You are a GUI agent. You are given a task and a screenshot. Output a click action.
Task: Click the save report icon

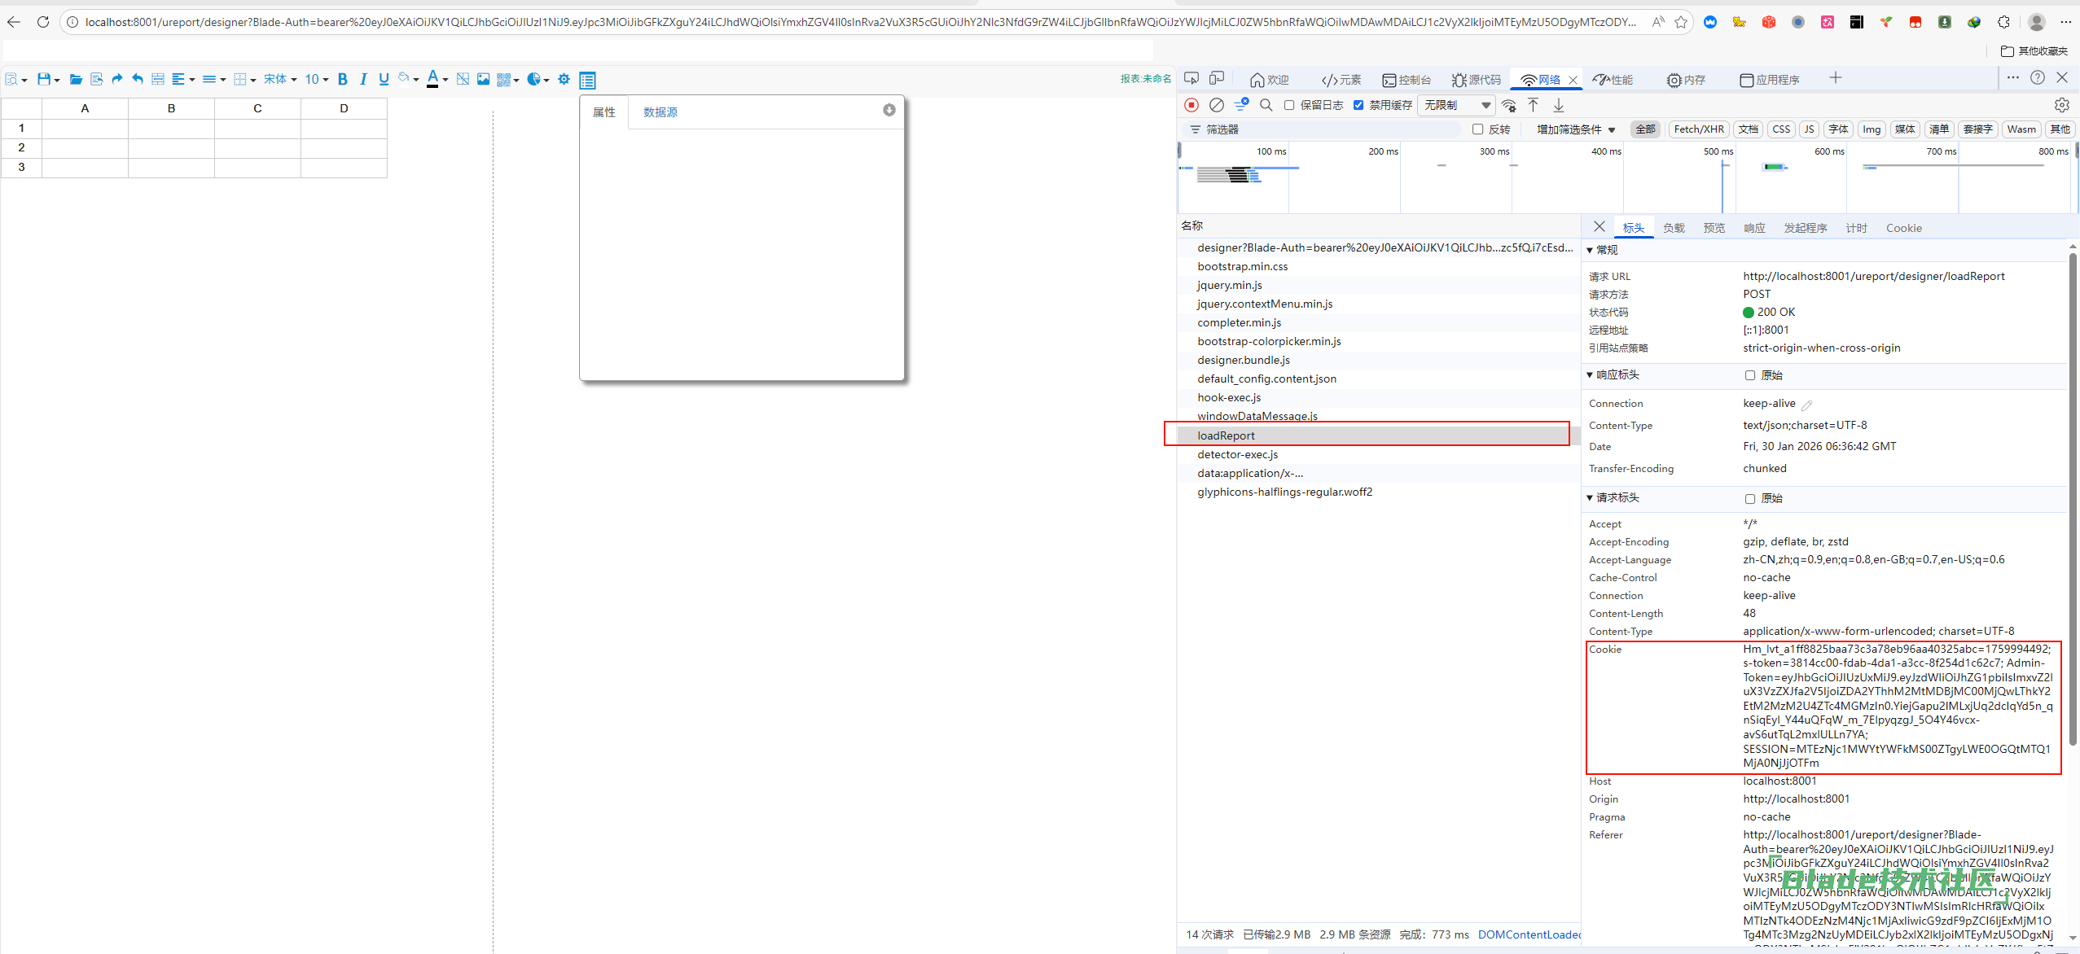click(x=44, y=79)
